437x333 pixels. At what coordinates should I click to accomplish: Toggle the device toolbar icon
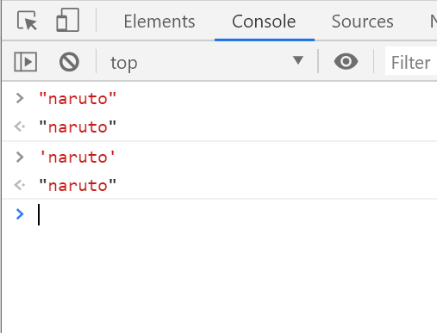click(x=67, y=20)
